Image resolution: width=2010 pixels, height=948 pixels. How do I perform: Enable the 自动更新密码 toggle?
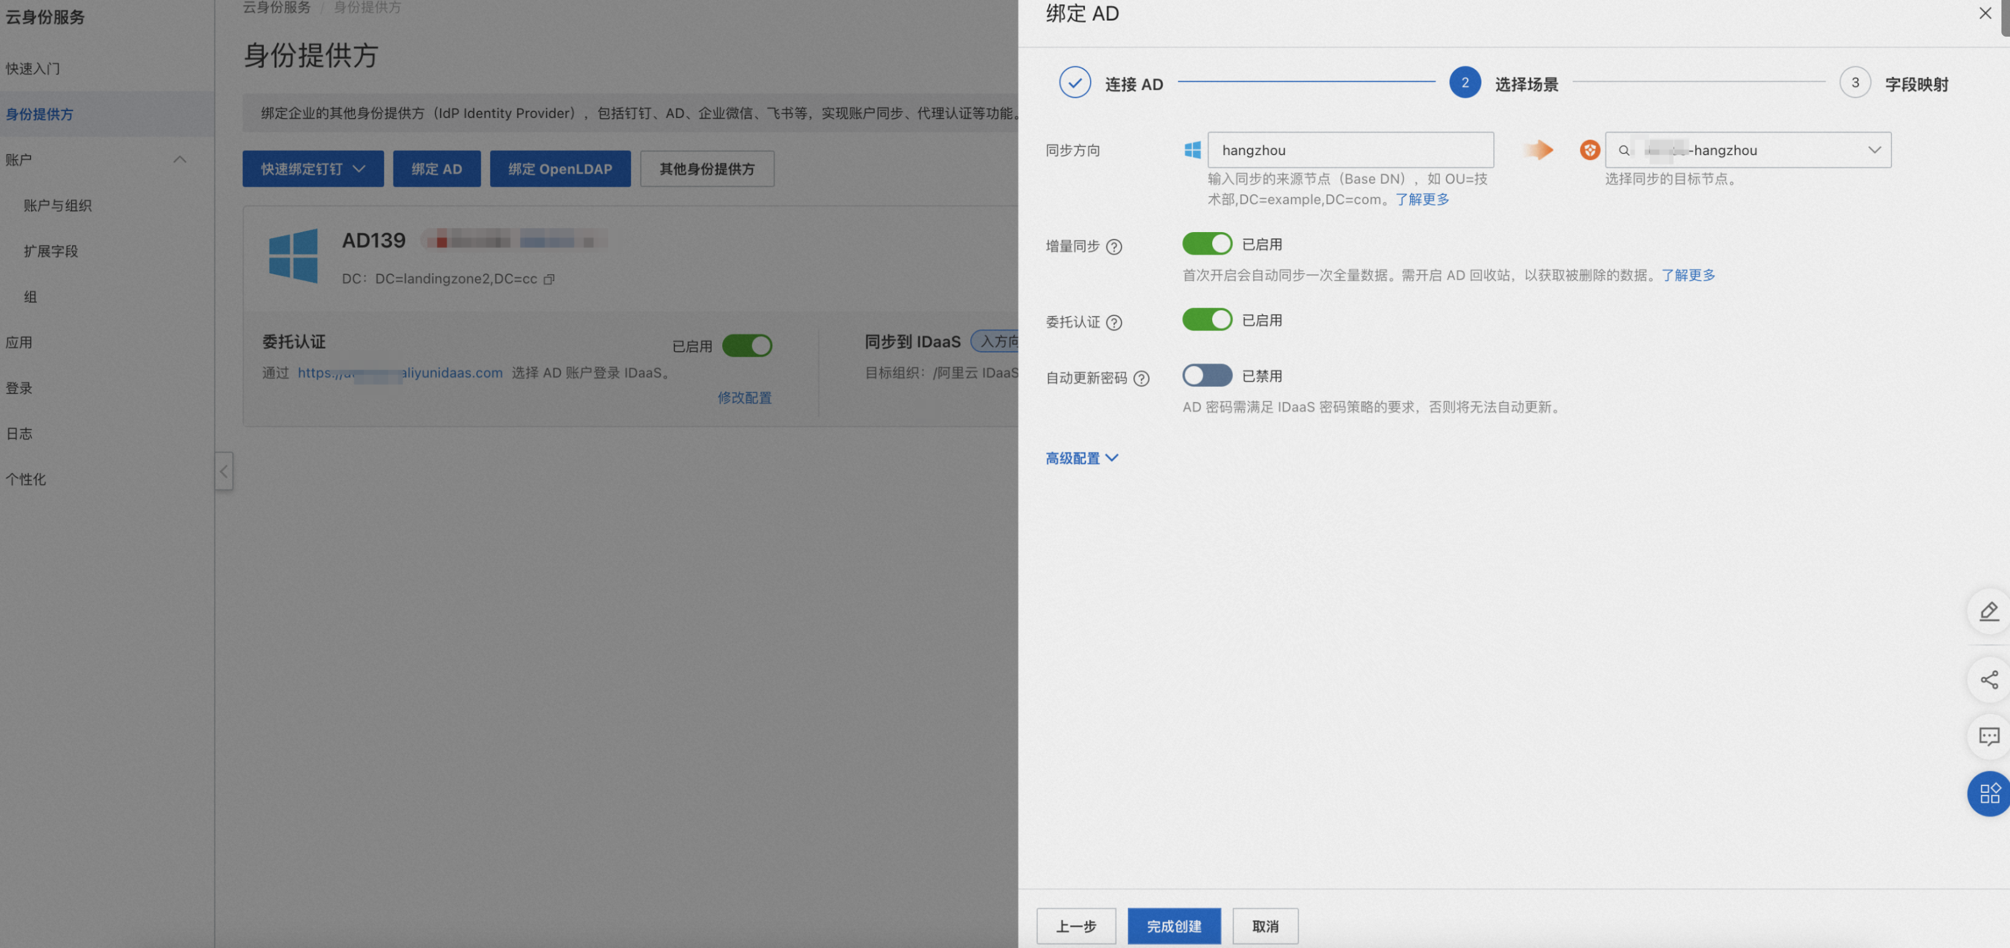(x=1207, y=375)
